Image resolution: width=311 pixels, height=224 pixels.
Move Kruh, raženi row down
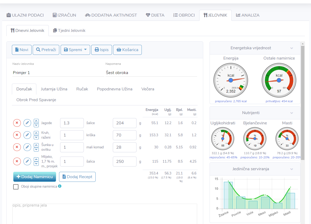point(36,137)
